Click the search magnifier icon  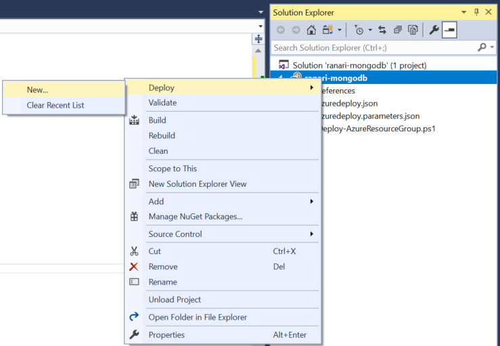(482, 47)
